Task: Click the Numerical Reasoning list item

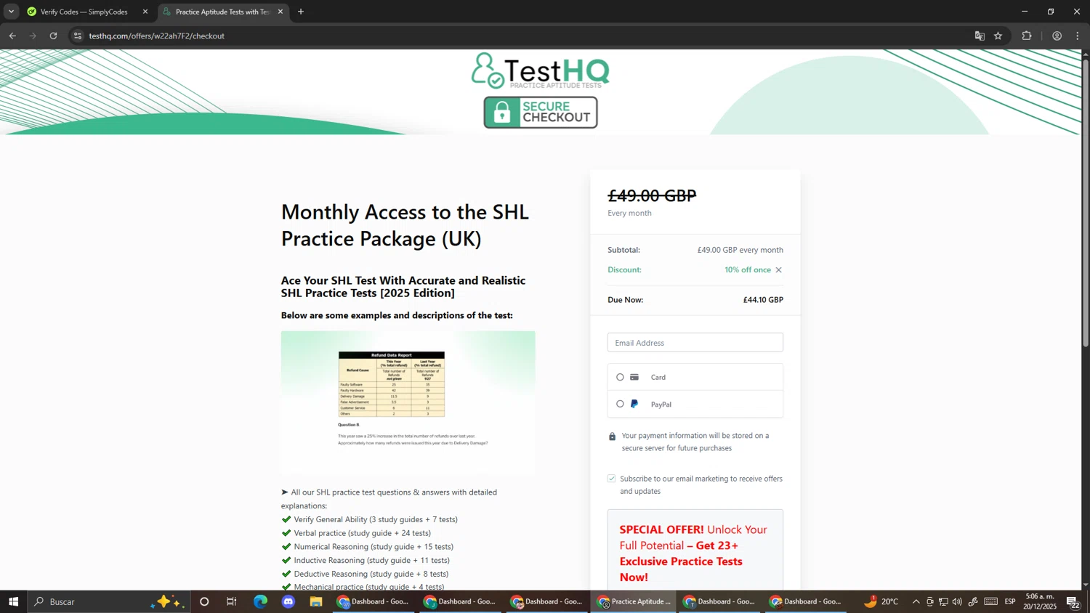Action: pyautogui.click(x=374, y=547)
